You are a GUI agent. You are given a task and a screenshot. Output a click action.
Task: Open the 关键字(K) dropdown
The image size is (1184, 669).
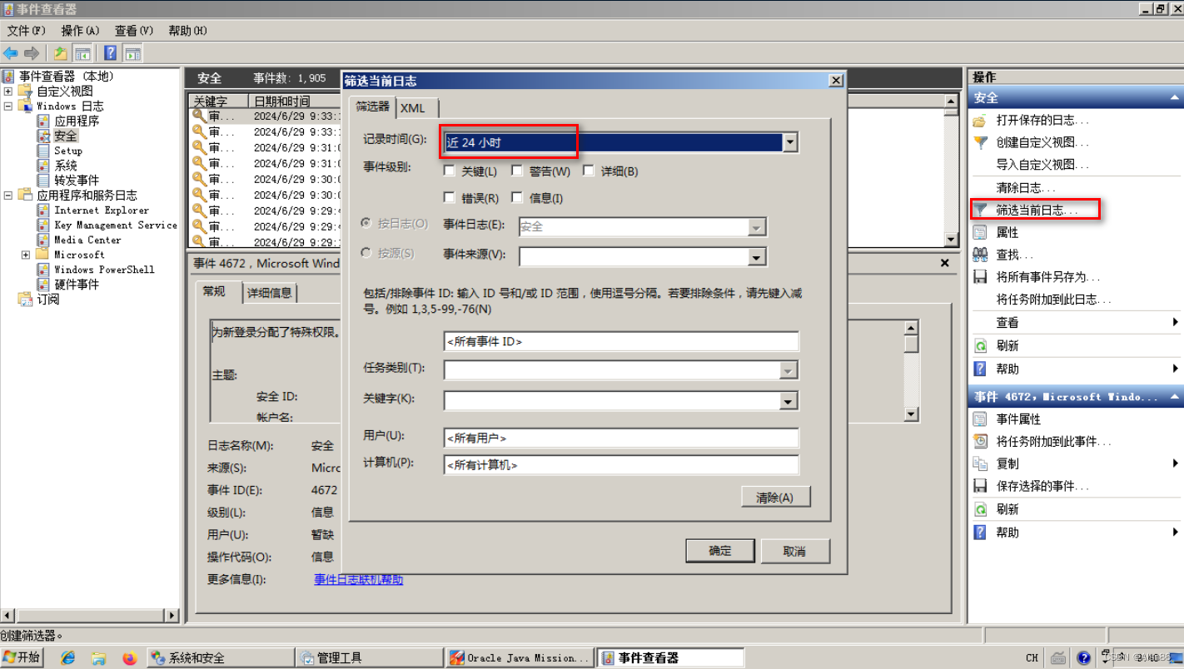[789, 401]
